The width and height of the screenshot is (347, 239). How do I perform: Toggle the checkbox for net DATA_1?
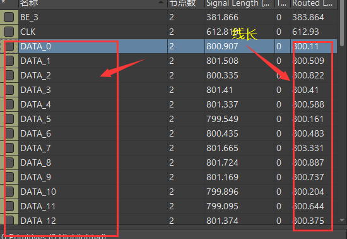tap(9, 61)
